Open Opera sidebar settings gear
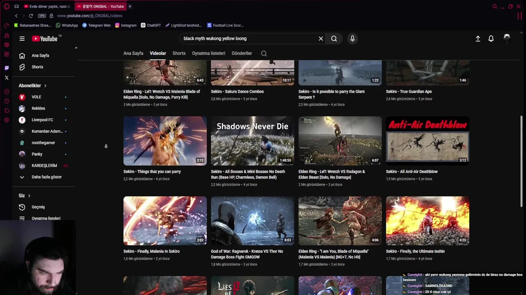 [x=7, y=120]
